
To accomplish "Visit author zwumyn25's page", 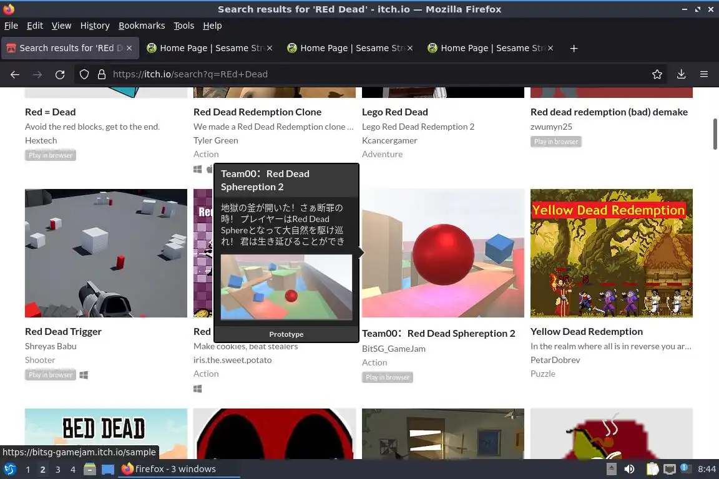I will point(551,127).
